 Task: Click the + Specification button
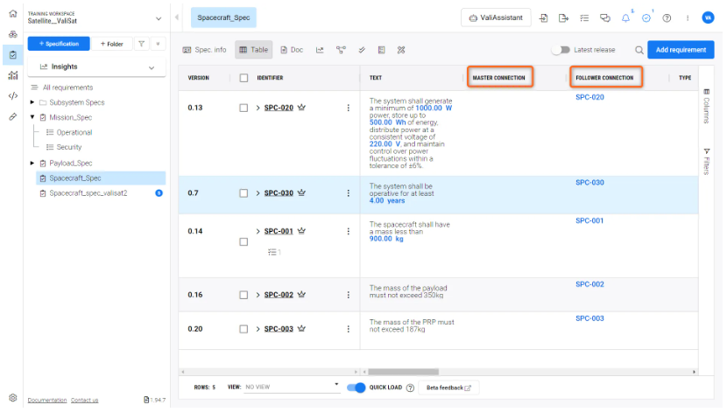(x=59, y=44)
